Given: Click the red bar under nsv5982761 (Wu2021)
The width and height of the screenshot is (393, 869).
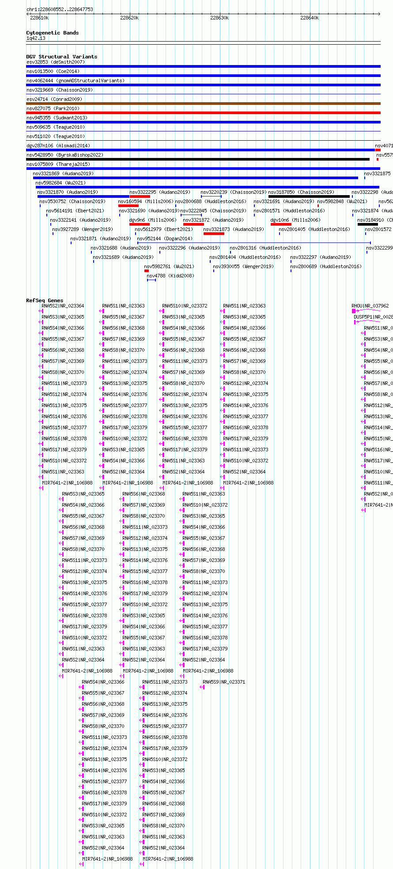Looking at the screenshot, I should 147,271.
